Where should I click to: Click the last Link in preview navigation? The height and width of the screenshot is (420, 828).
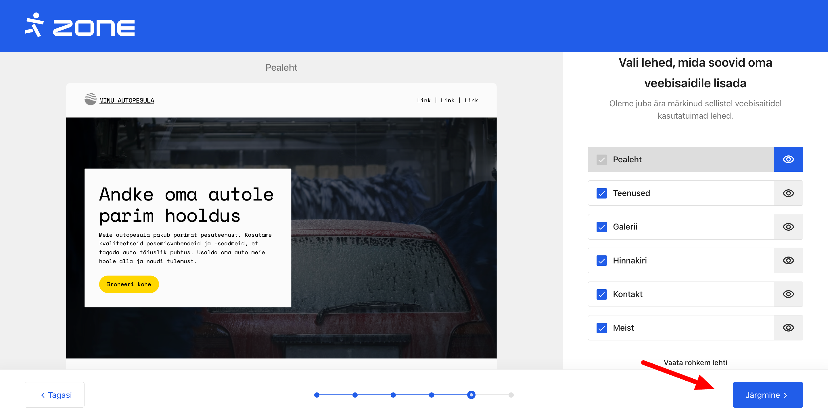471,101
